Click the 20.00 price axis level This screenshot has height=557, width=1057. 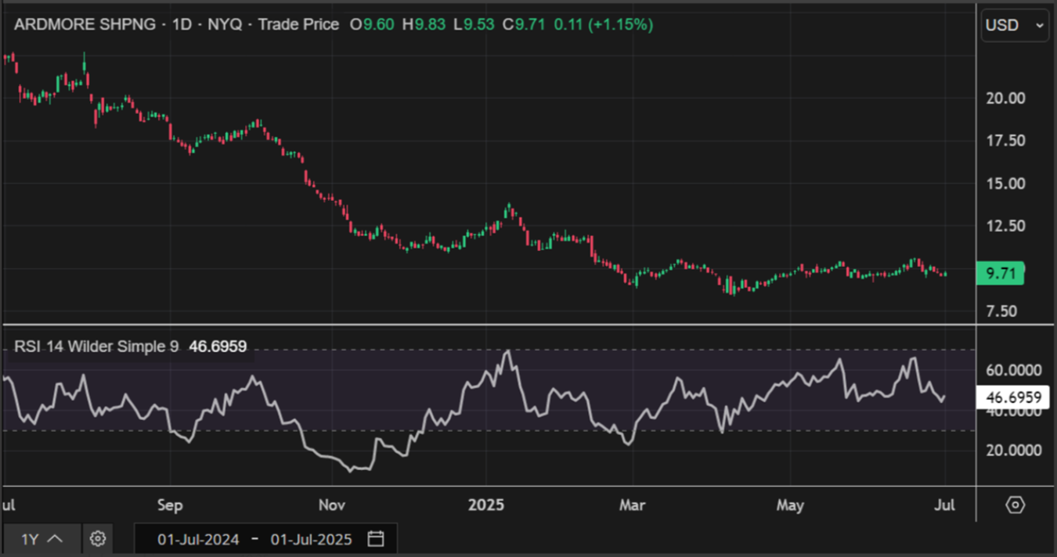(1006, 99)
